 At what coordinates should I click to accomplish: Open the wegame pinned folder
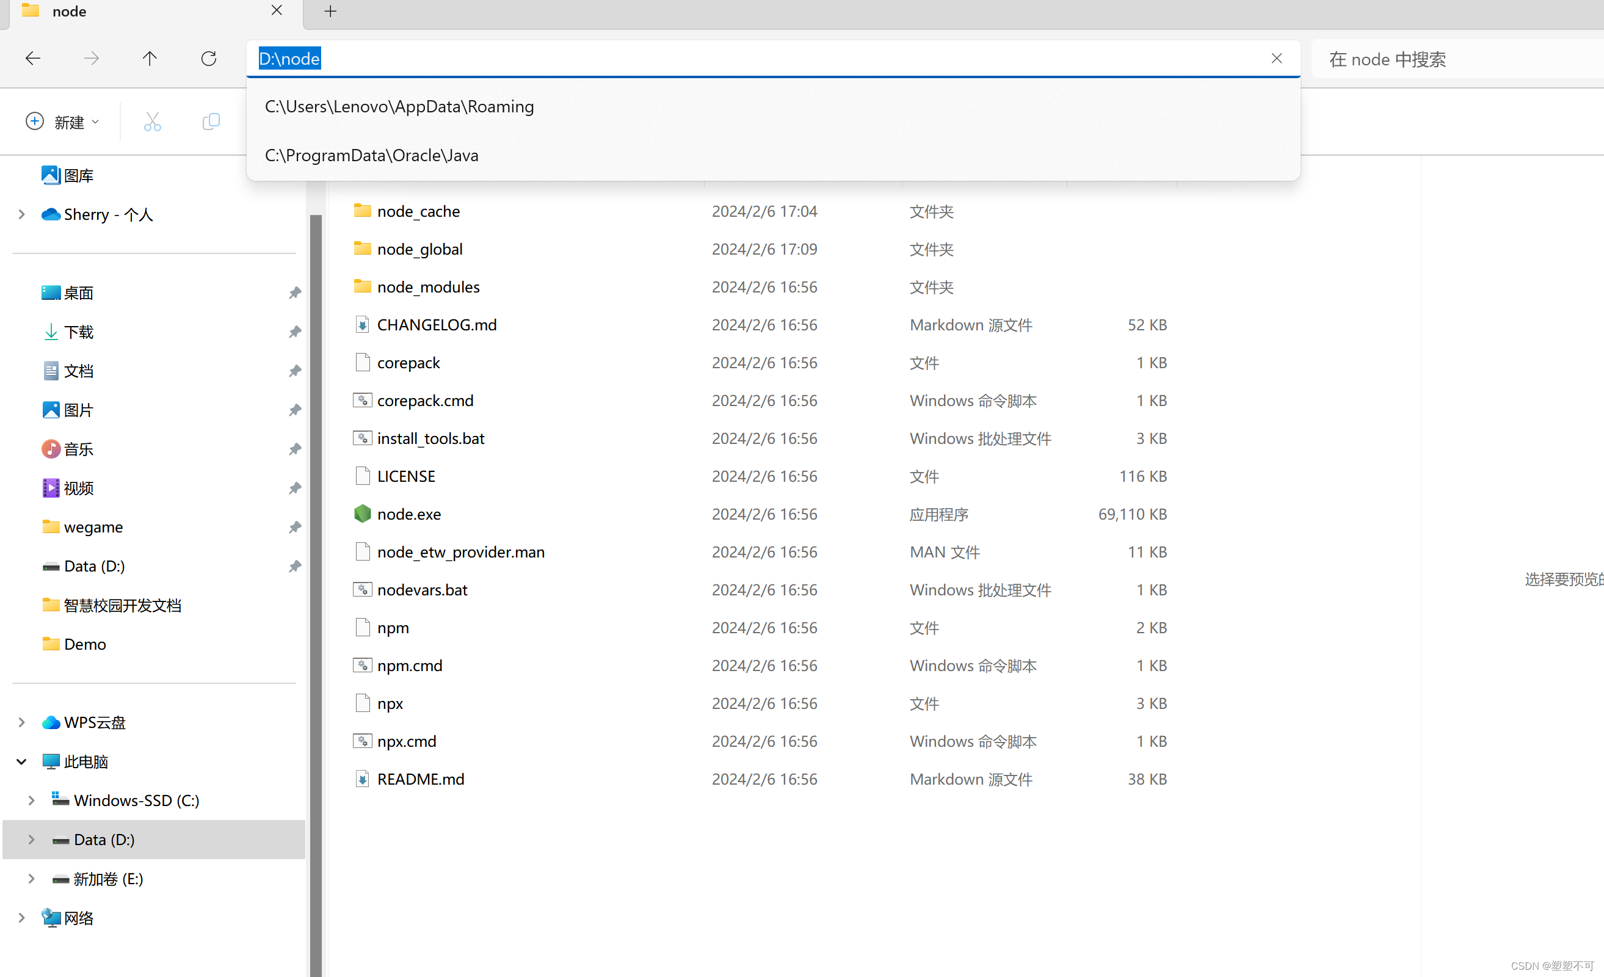(82, 527)
